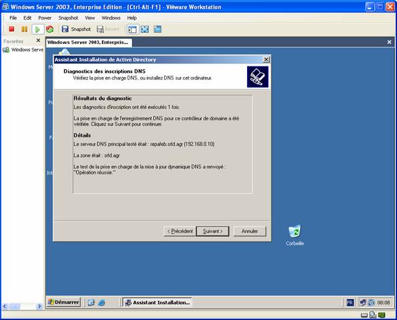Click the quick switch mode icon
Viewport: 397px width, 320px height.
(158, 29)
